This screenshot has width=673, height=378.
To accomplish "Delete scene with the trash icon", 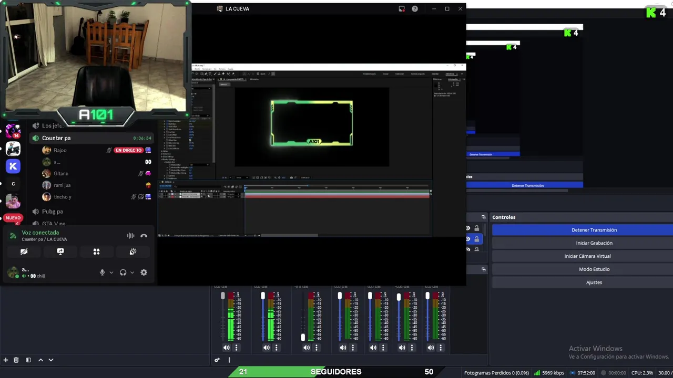I will [16, 360].
